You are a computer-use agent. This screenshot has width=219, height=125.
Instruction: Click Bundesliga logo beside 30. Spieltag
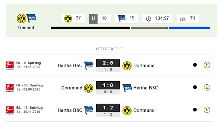[10, 88]
